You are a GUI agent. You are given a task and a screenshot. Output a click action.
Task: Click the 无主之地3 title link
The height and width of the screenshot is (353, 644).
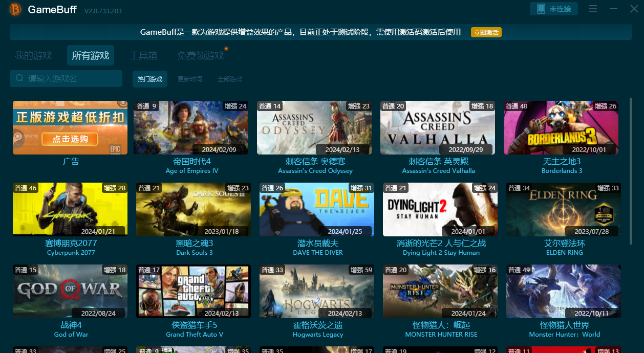pyautogui.click(x=562, y=161)
